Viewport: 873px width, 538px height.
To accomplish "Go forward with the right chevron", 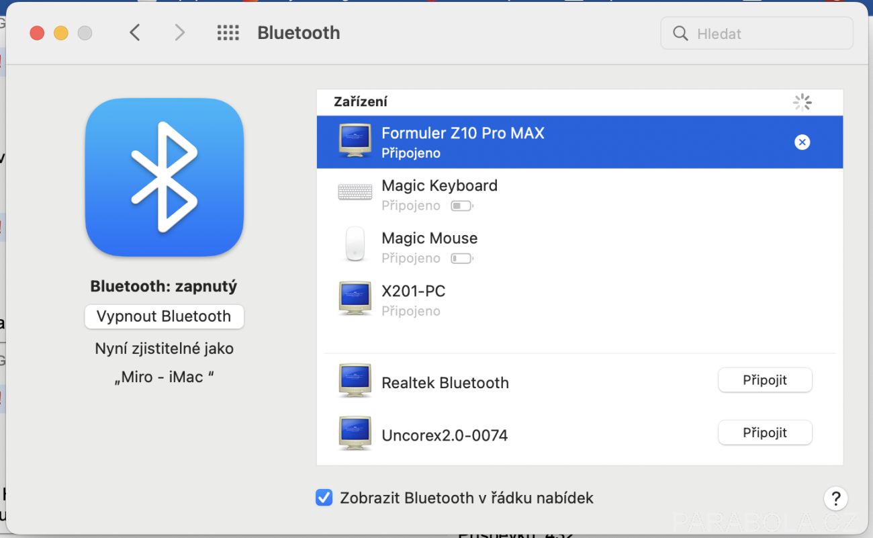I will tap(179, 33).
